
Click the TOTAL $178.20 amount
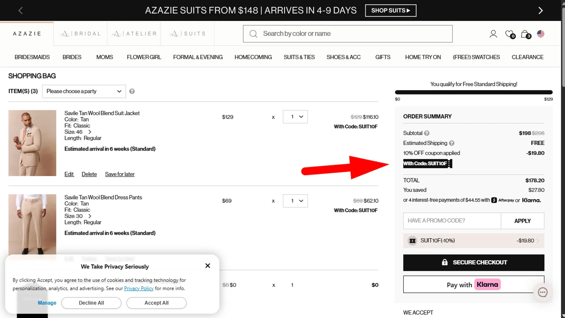(534, 181)
